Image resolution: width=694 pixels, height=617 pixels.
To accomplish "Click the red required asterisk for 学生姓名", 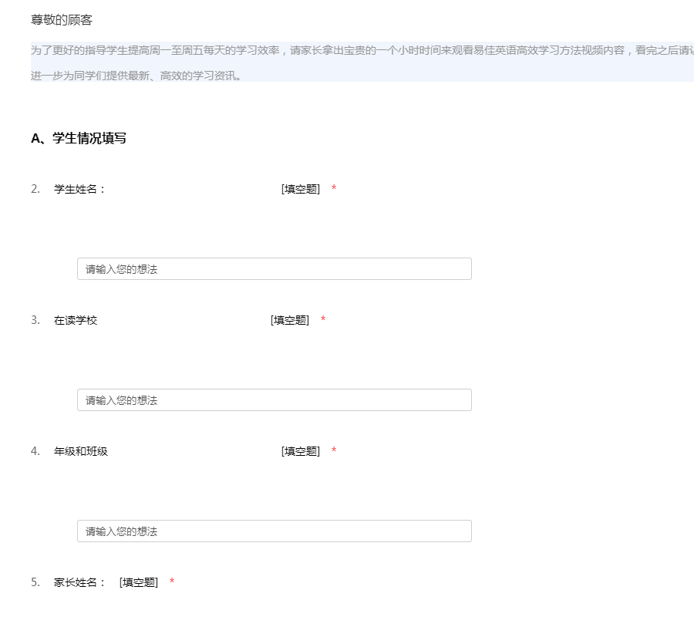I will click(x=334, y=190).
